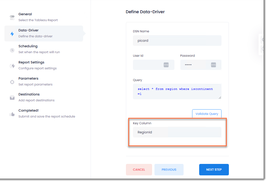Click the icon inside User Id field
This screenshot has height=183, width=268.
click(x=166, y=65)
